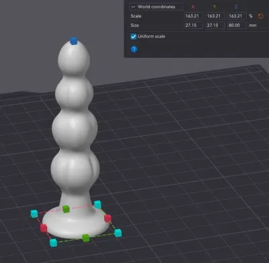Select the green Y-axis handle behind the base
269x263 pixels.
coord(66,209)
